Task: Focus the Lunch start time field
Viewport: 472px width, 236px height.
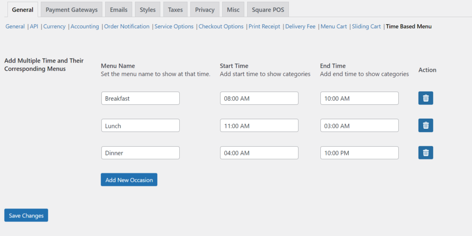Action: click(259, 126)
